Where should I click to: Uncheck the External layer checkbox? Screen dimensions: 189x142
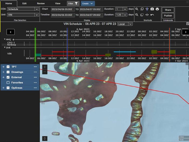click(8, 77)
